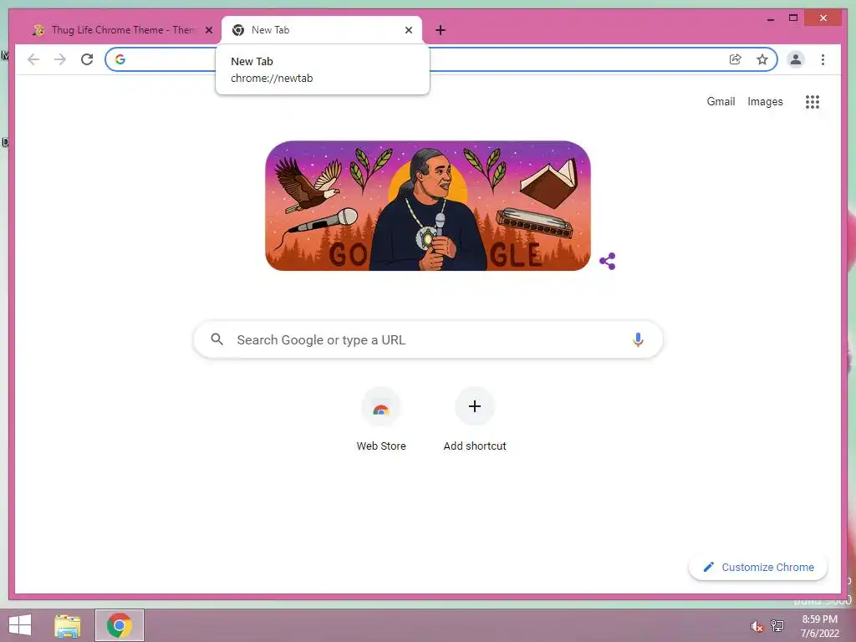The width and height of the screenshot is (856, 642).
Task: Select the New Tab tab
Action: click(x=322, y=30)
